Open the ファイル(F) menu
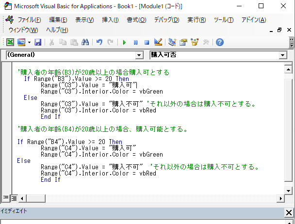This screenshot has width=295, height=224. pyautogui.click(x=29, y=20)
